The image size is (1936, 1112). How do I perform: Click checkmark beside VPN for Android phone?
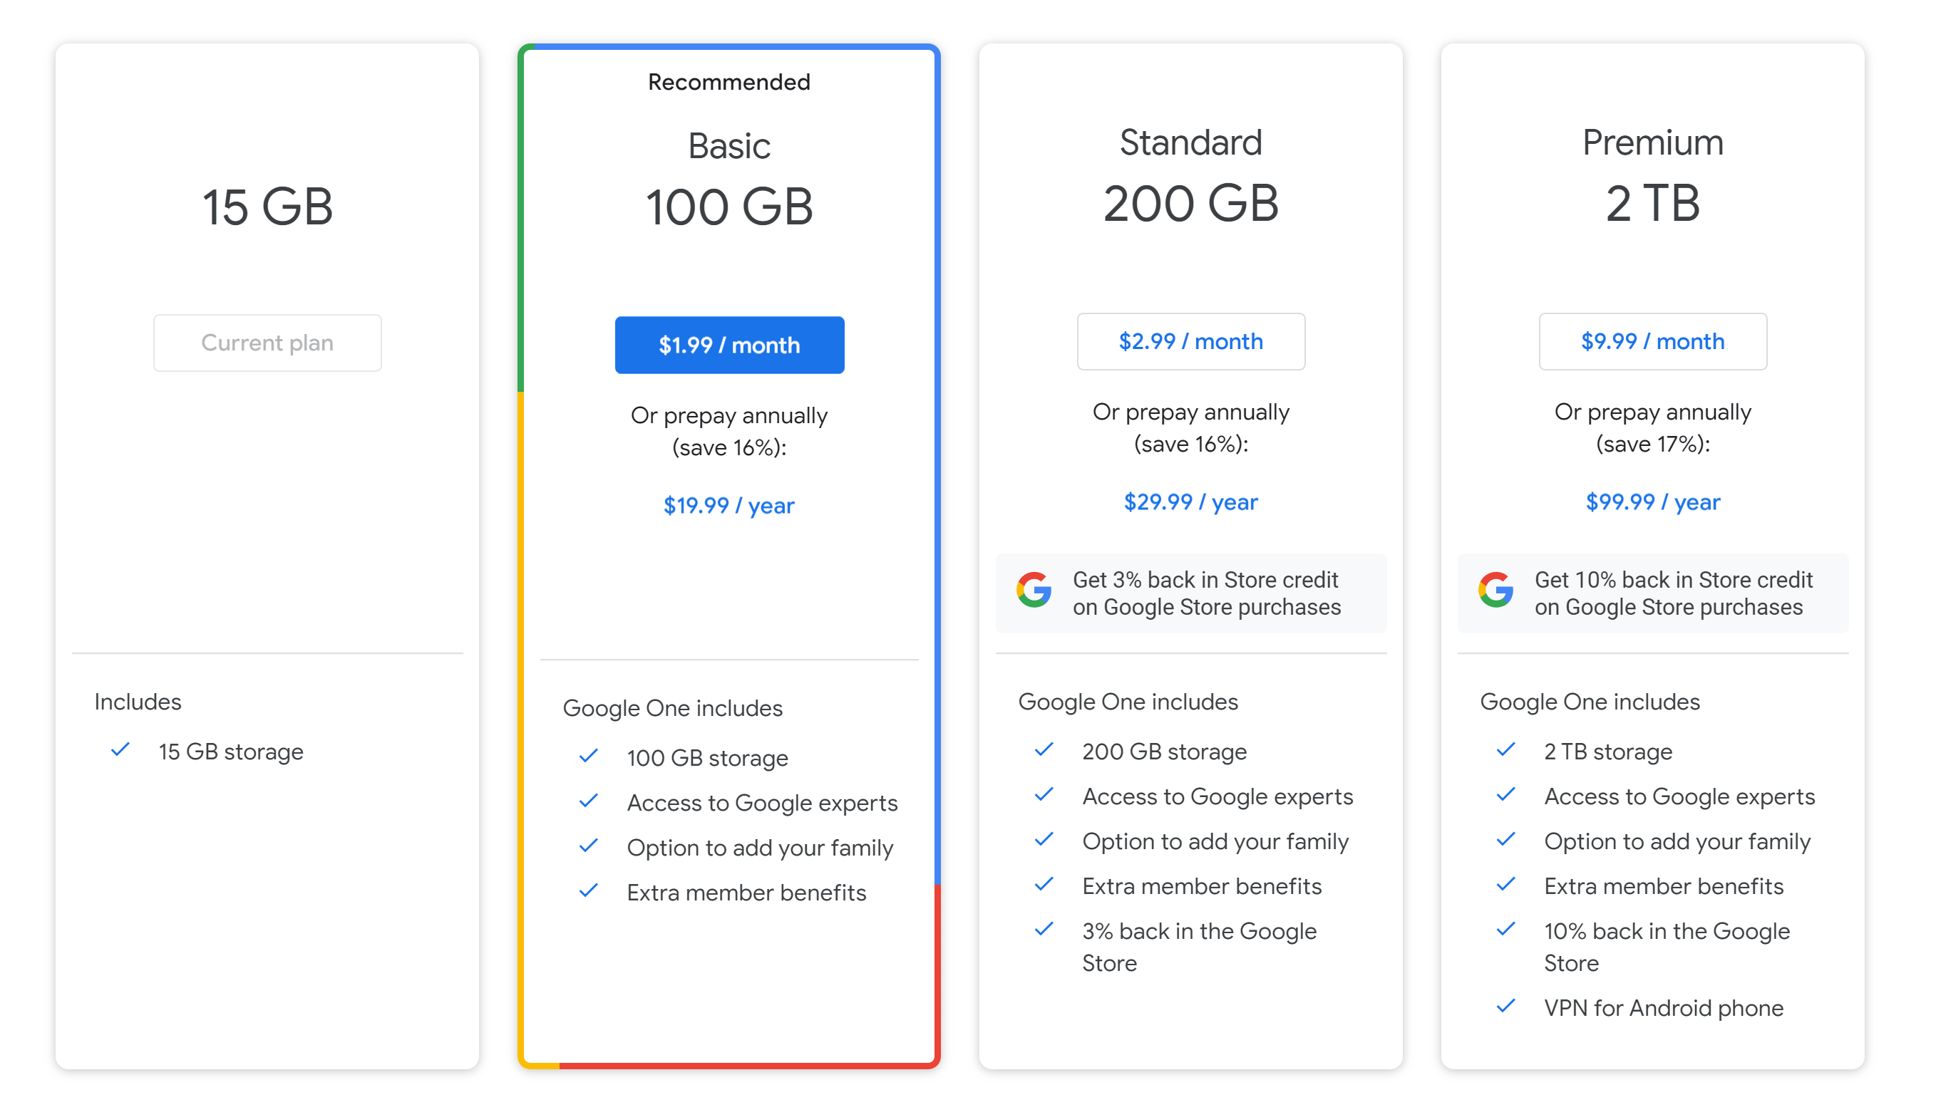1505,1006
